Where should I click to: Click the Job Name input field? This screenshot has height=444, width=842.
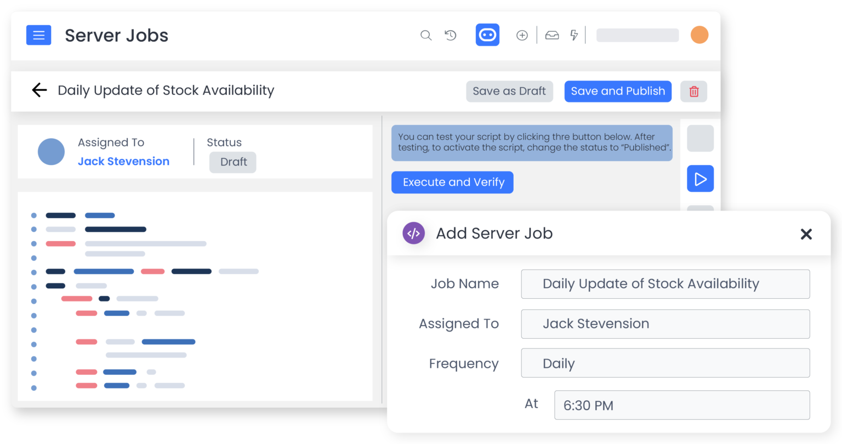click(665, 284)
